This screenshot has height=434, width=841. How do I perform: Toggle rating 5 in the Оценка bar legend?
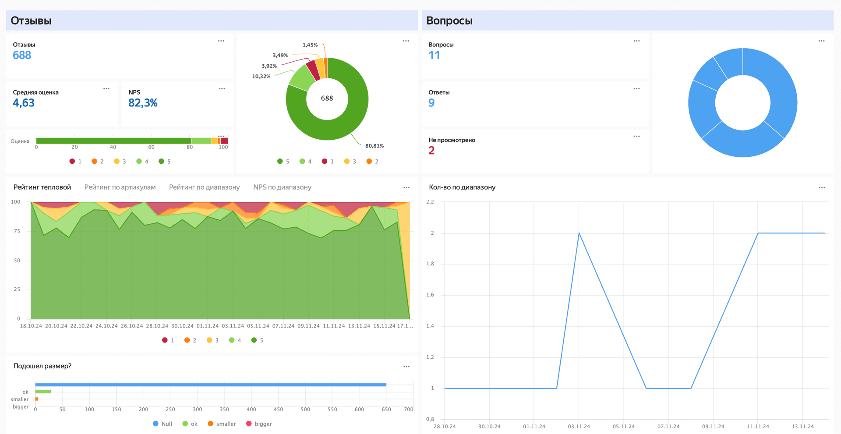(165, 161)
